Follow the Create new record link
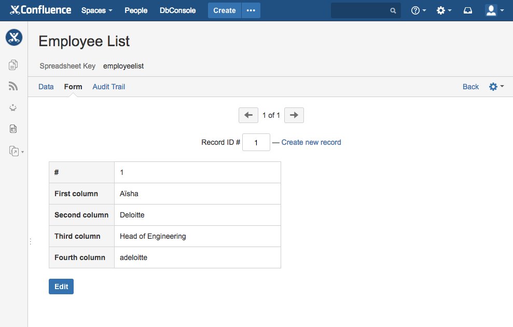The width and height of the screenshot is (513, 327). click(311, 142)
